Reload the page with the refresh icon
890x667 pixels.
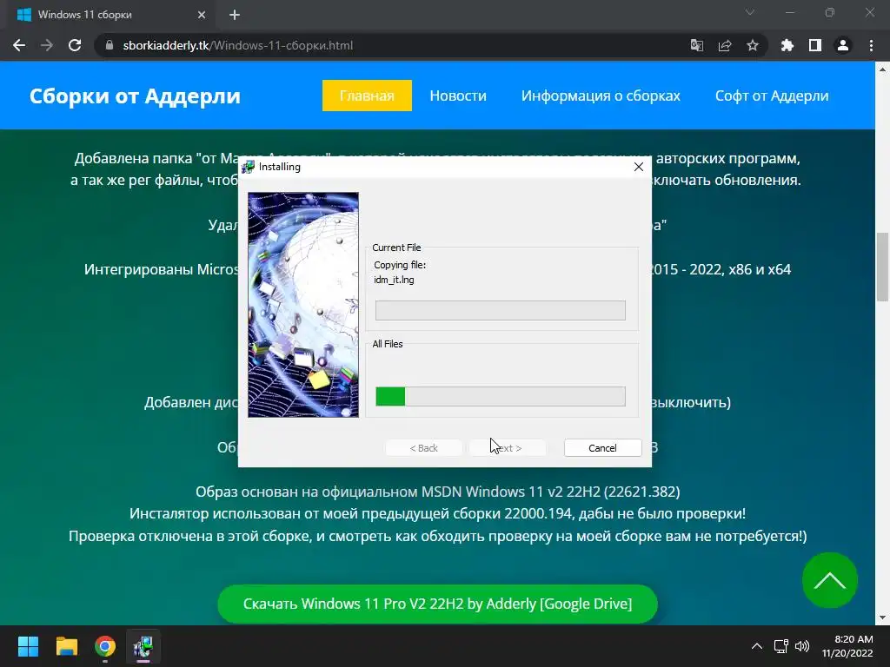click(75, 45)
